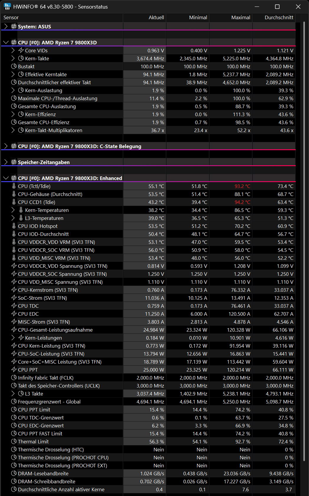
Task: Expand the System: ASUS section
Action: tap(6, 27)
